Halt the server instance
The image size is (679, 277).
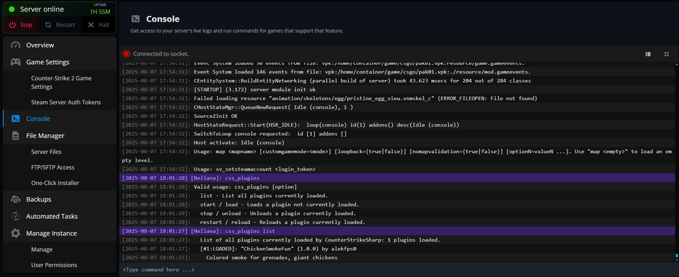98,25
